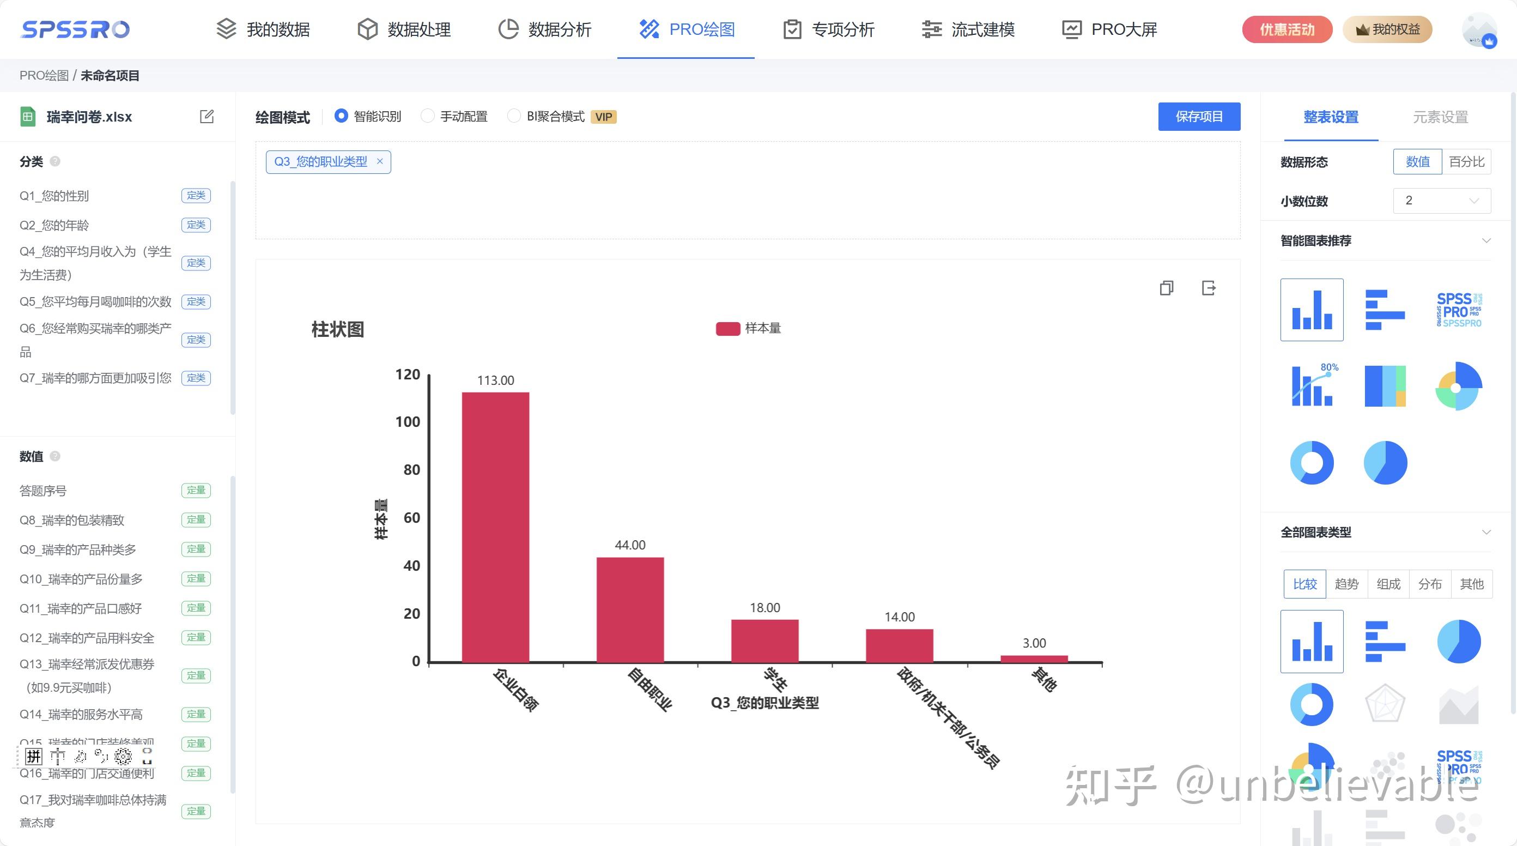This screenshot has width=1517, height=846.
Task: Collapse the 智能图表推荐 section
Action: tap(1486, 240)
